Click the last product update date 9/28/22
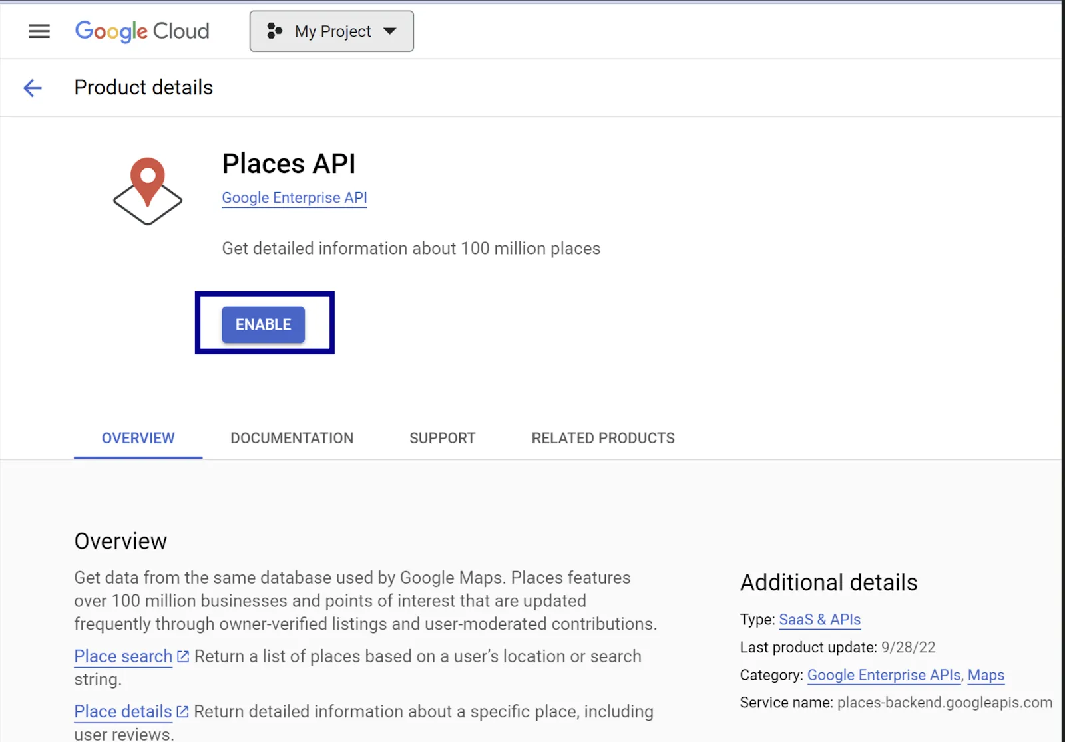Screen dimensions: 1065x742 [x=908, y=648]
